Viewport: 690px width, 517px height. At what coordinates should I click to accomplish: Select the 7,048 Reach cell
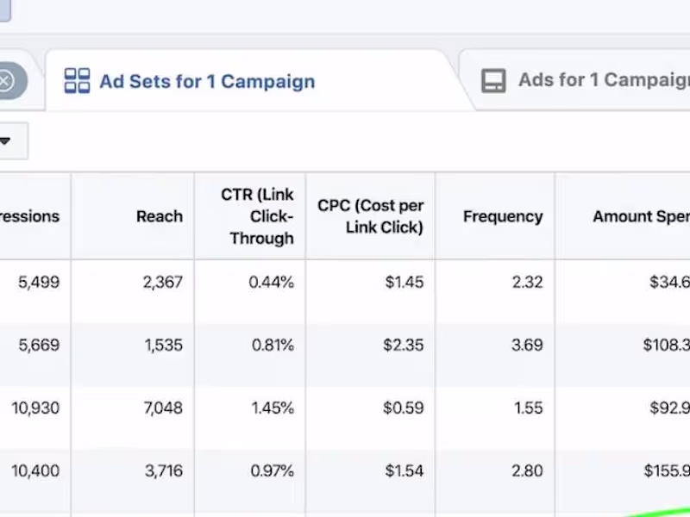tap(163, 408)
